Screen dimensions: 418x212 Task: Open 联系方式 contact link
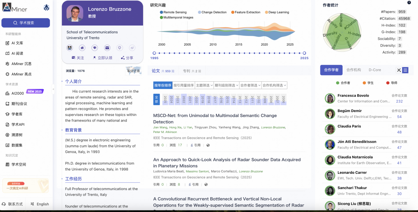12,204
